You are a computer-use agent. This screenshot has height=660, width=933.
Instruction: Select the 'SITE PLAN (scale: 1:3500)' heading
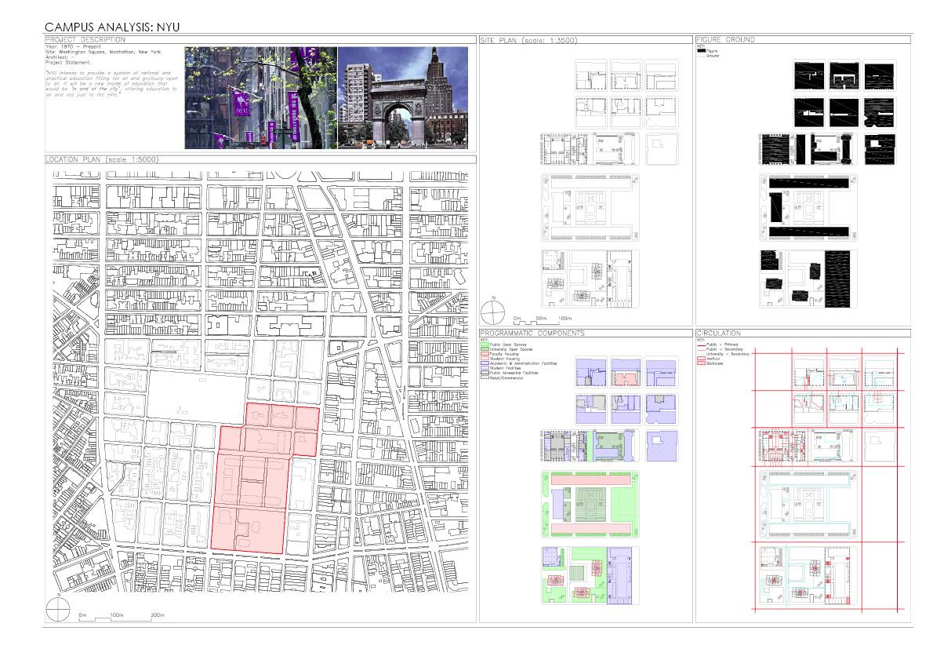tap(529, 41)
